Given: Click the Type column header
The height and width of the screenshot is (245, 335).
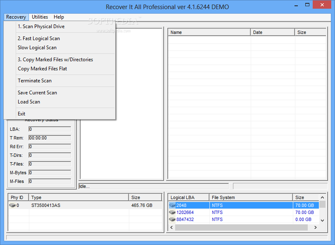Looking at the screenshot, I should (x=78, y=197).
